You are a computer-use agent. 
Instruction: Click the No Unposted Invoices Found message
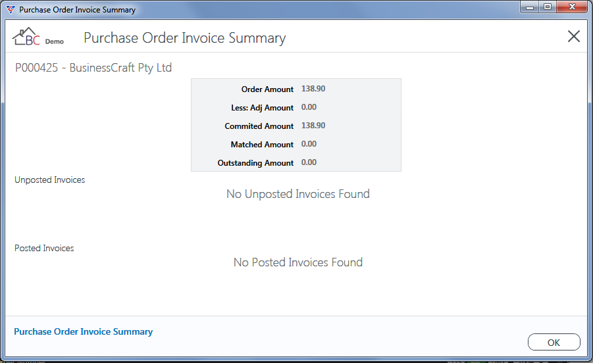(x=298, y=194)
